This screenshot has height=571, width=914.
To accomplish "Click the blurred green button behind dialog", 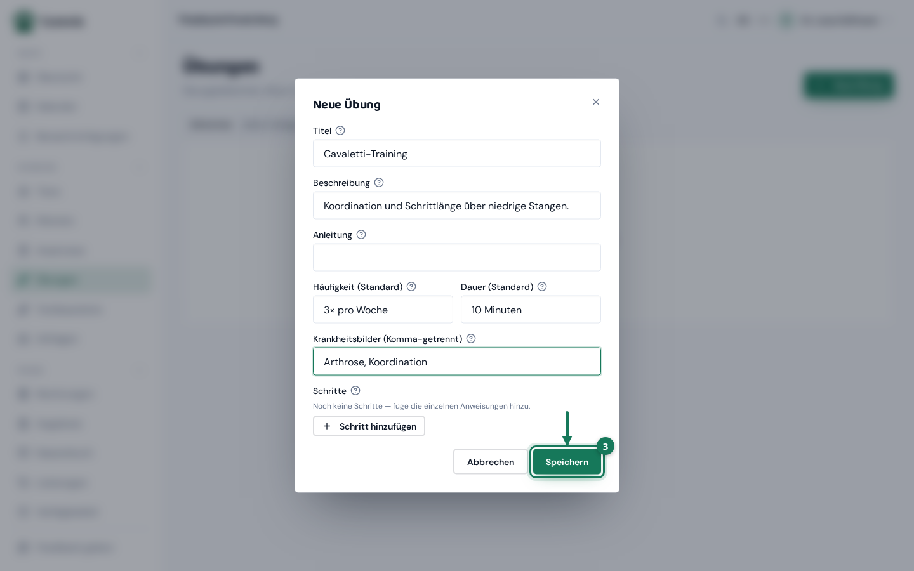I will [x=849, y=85].
